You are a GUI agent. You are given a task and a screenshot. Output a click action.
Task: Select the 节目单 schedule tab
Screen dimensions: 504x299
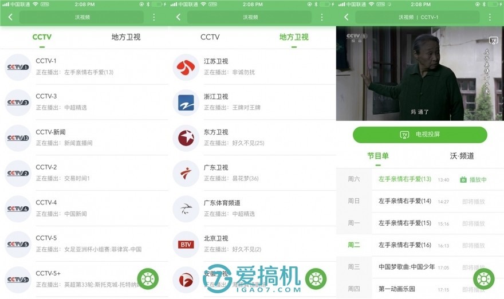click(x=378, y=156)
